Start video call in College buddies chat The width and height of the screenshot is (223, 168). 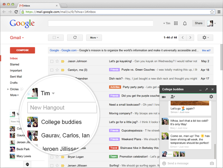click(x=164, y=97)
